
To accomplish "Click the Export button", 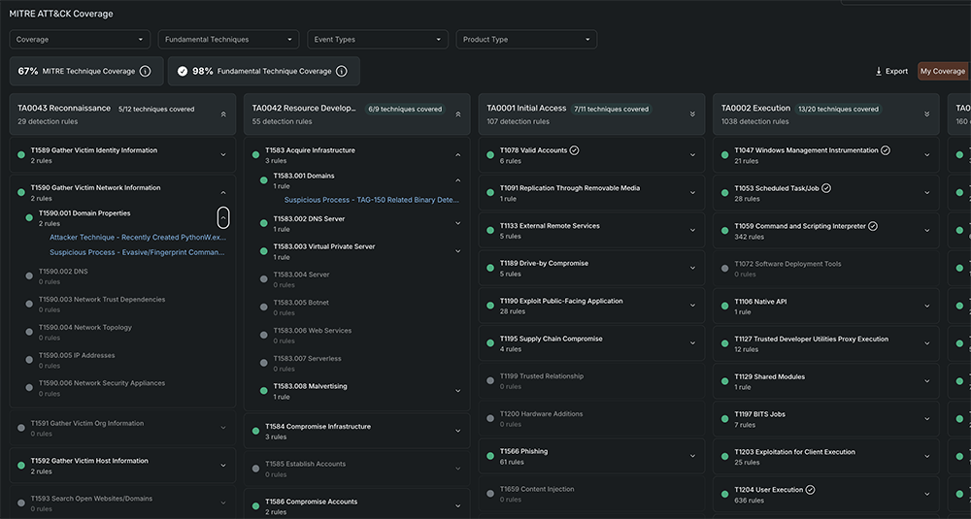I will click(891, 71).
